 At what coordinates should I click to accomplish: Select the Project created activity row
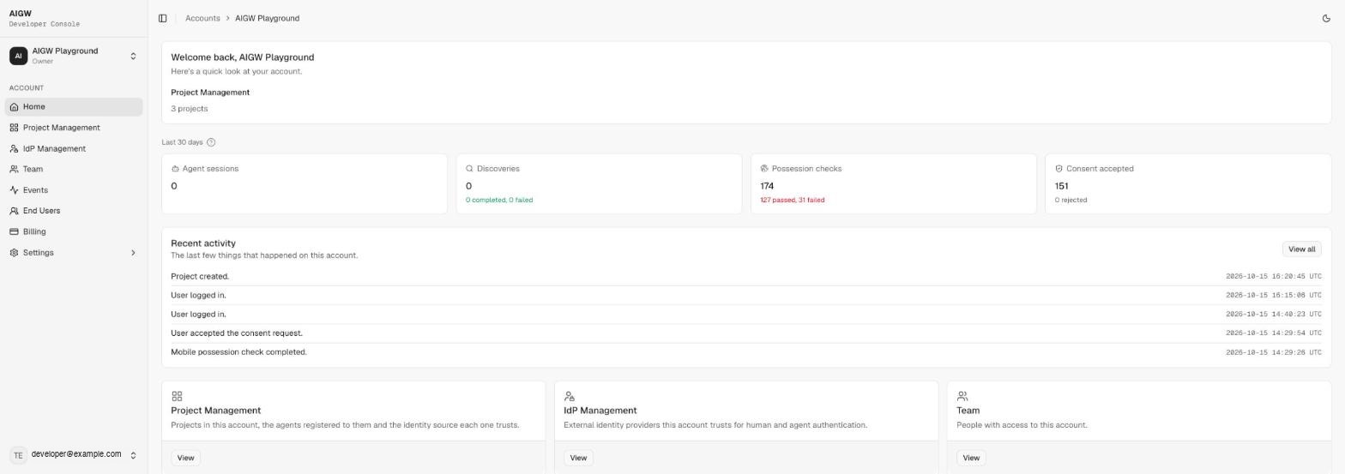pyautogui.click(x=745, y=276)
